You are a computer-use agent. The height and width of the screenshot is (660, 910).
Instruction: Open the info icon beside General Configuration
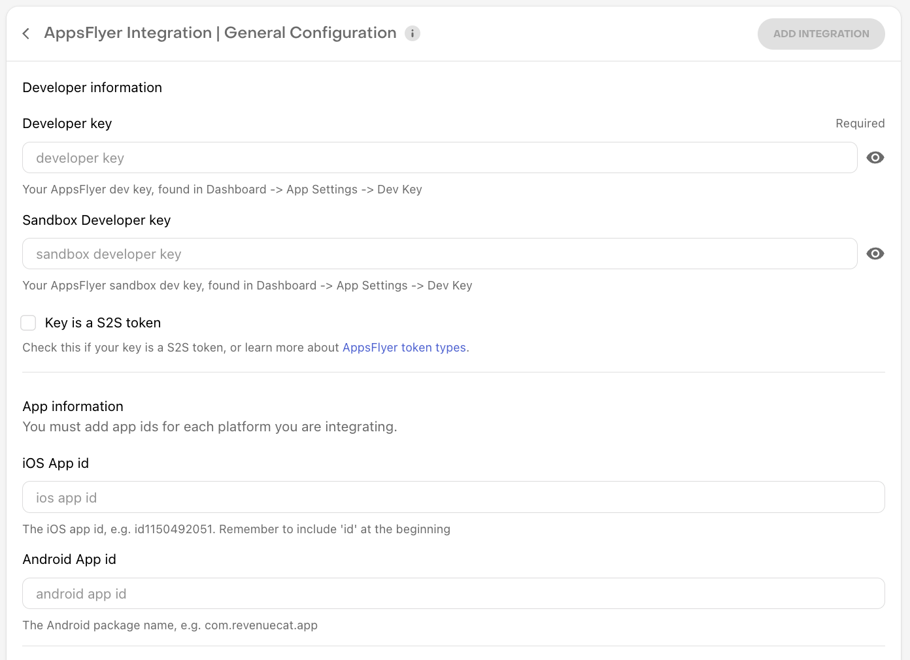[413, 33]
